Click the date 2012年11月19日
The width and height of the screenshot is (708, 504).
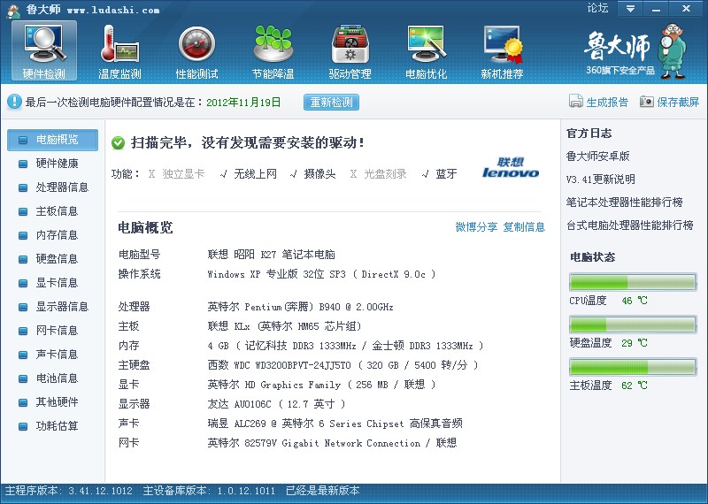(x=243, y=103)
